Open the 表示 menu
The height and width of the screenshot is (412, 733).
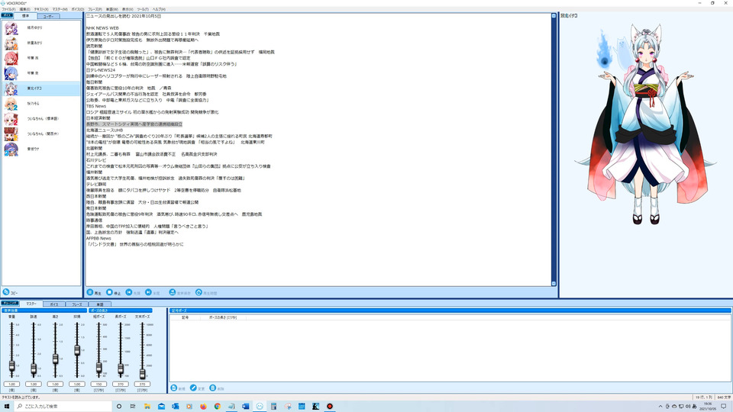[x=128, y=9]
